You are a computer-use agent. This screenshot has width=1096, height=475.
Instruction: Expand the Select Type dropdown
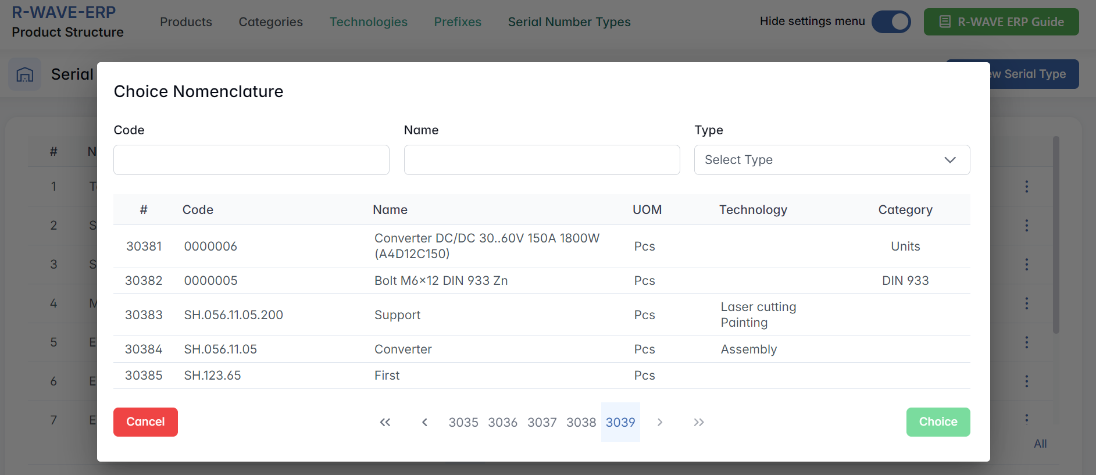point(831,160)
